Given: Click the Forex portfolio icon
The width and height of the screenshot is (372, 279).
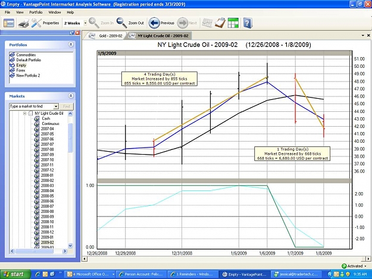Looking at the screenshot, I should pyautogui.click(x=12, y=70).
